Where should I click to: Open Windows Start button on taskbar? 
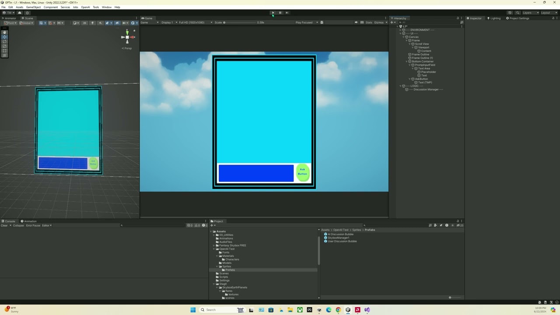tap(193, 310)
